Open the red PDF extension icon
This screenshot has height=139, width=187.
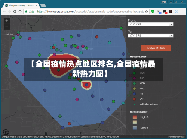(x=171, y=12)
